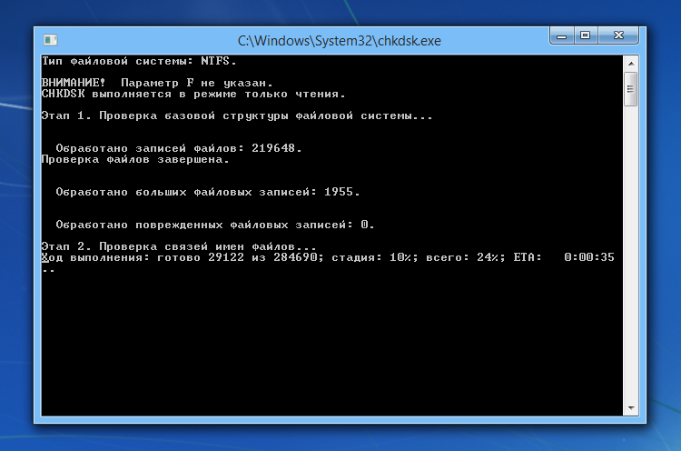The width and height of the screenshot is (681, 451).
Task: Close the chkdsk.exe window
Action: (618, 35)
